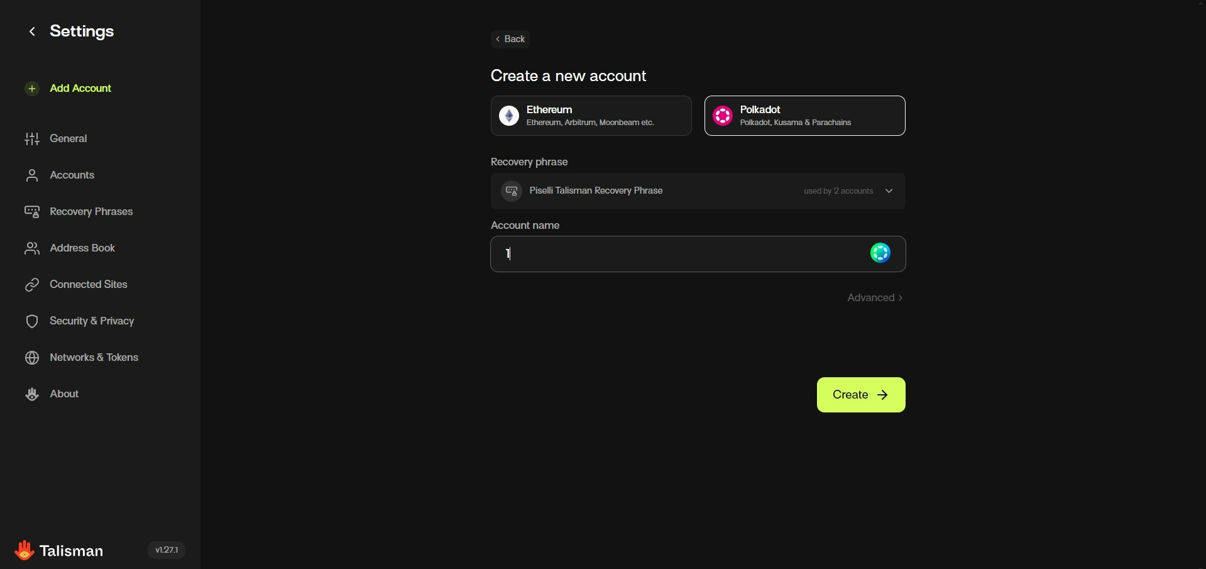Click the recovery phrase dropdown chevron

(889, 191)
